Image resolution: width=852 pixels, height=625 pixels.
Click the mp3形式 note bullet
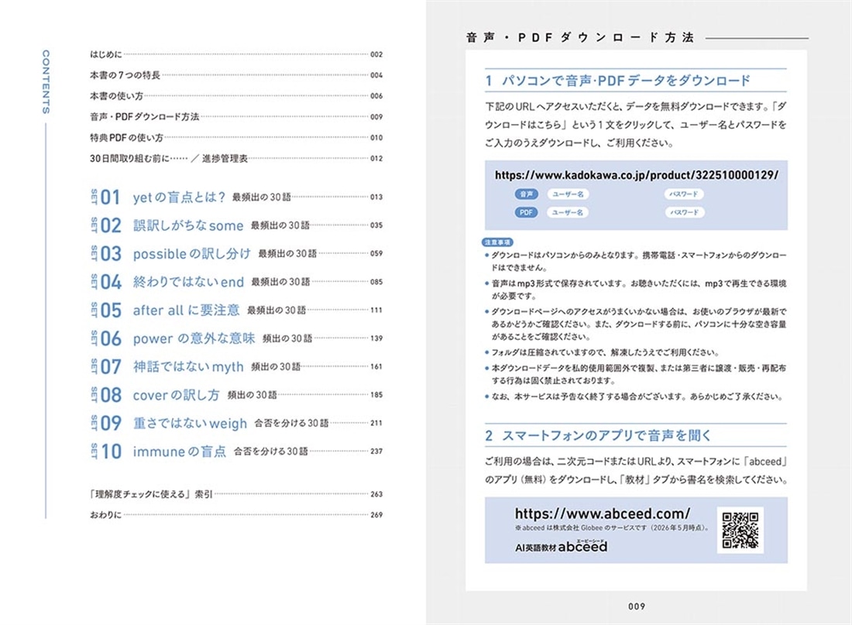pyautogui.click(x=635, y=290)
